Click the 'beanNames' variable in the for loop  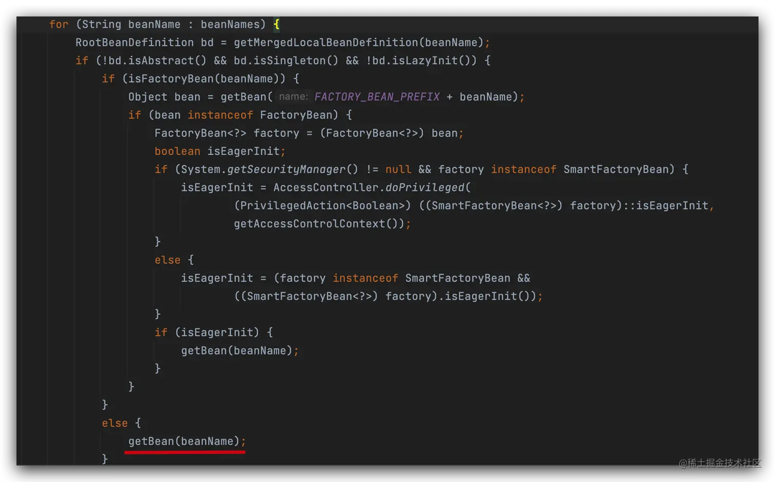(x=230, y=25)
